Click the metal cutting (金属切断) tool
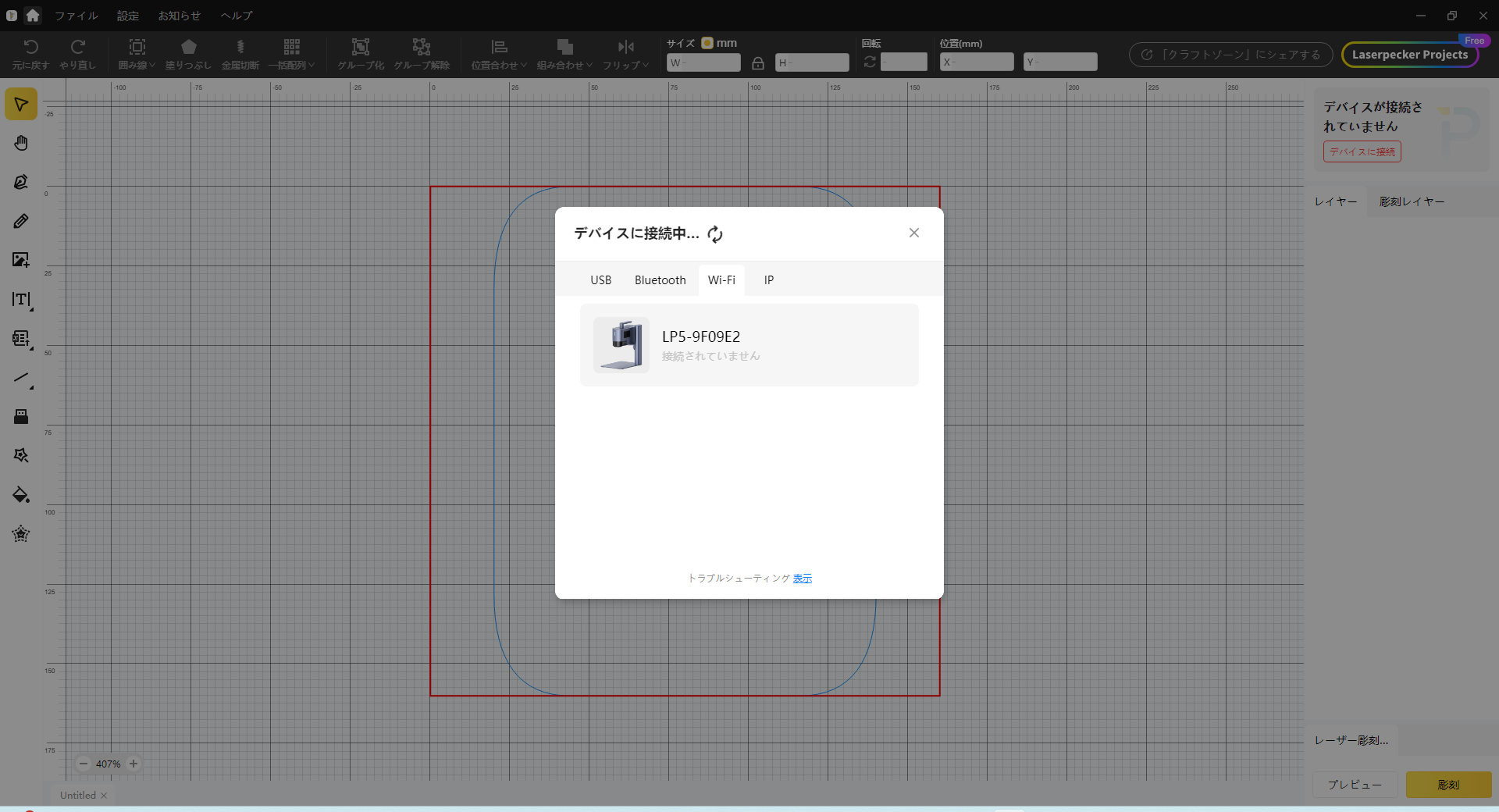Viewport: 1499px width, 812px height. (x=240, y=54)
